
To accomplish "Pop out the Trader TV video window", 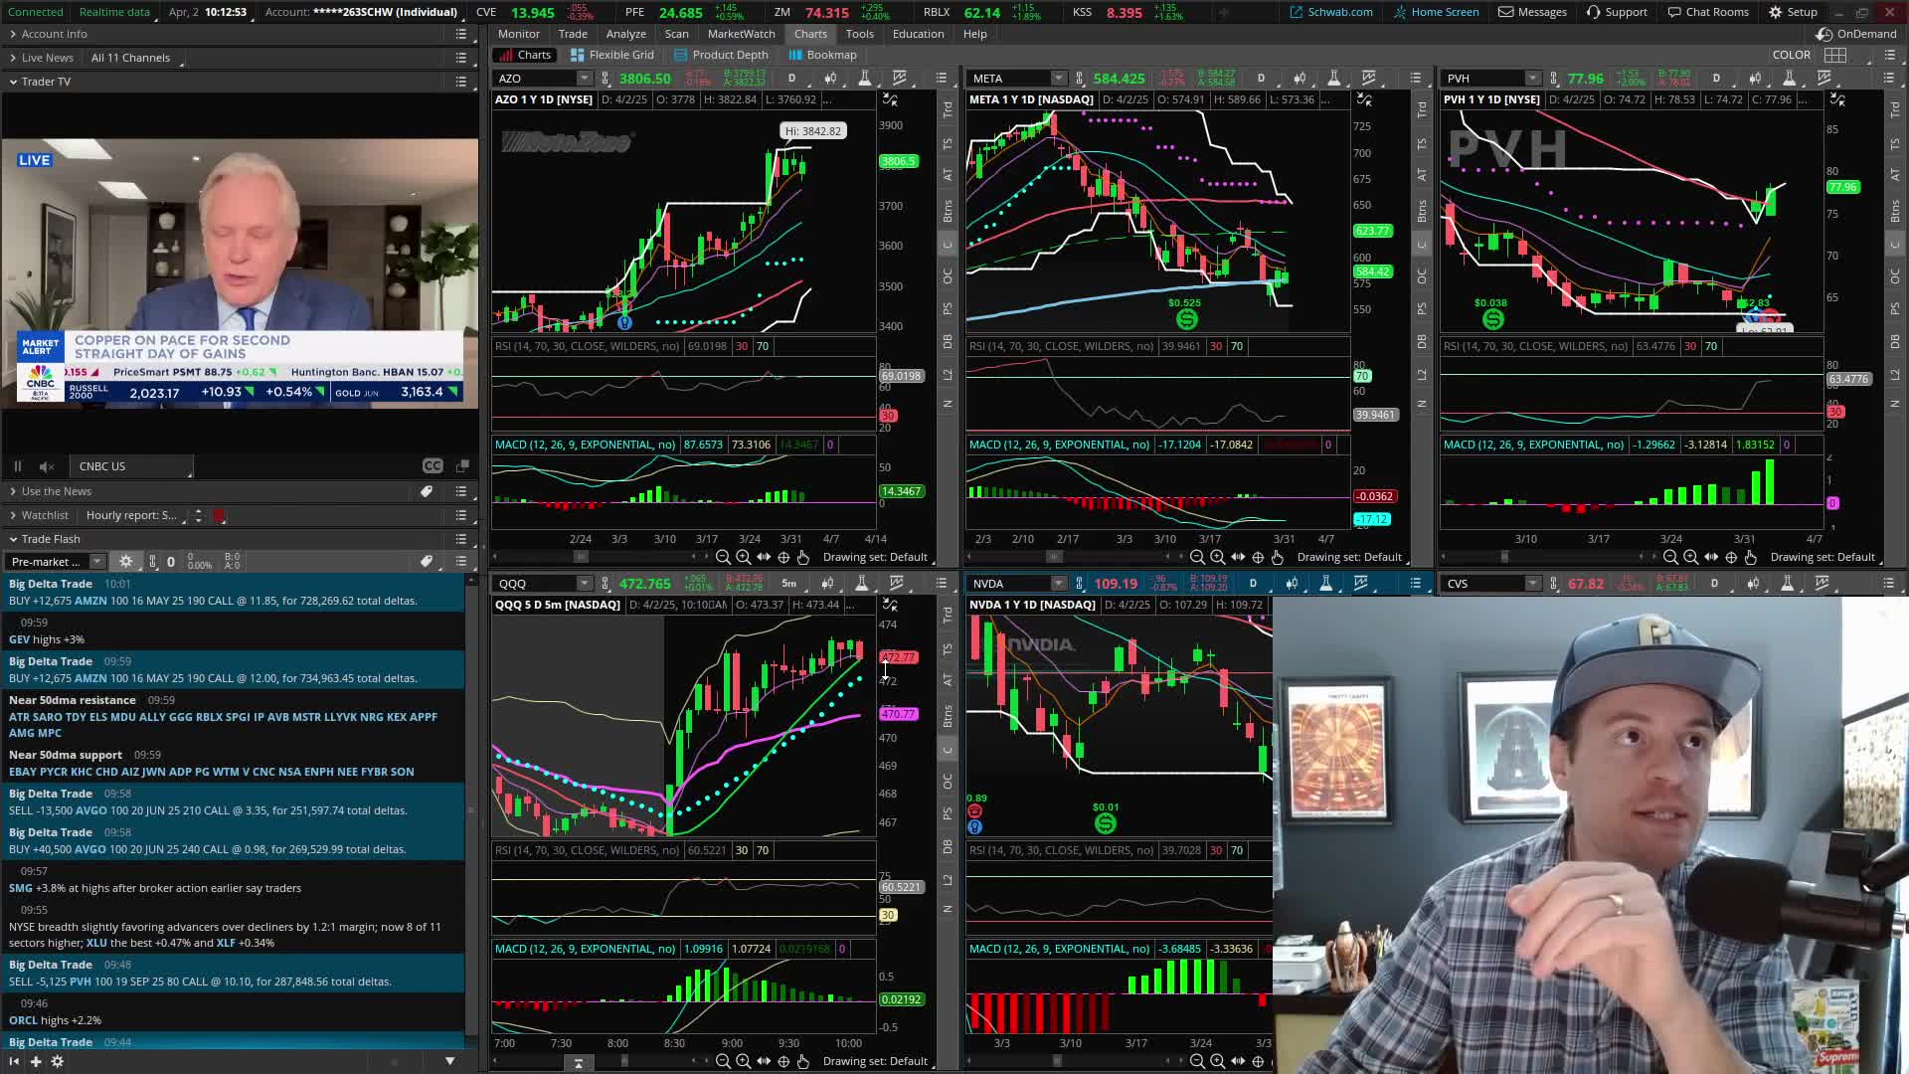I will pyautogui.click(x=462, y=465).
